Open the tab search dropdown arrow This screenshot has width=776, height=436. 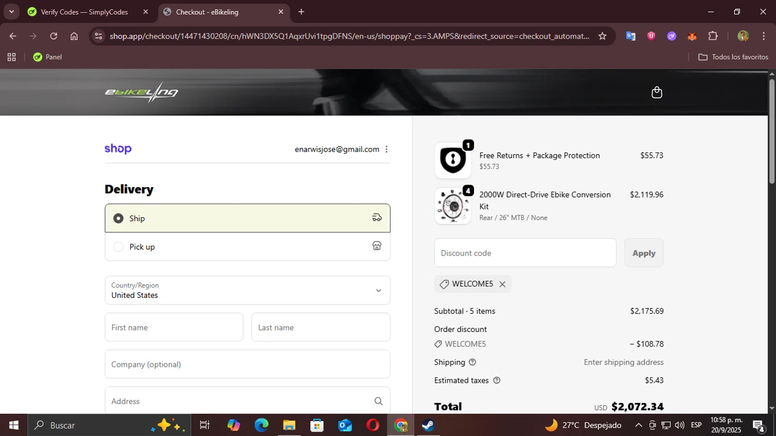tap(11, 12)
